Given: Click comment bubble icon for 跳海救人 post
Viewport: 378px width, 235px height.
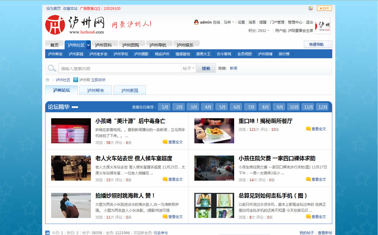Looking at the screenshot, I should point(165,216).
